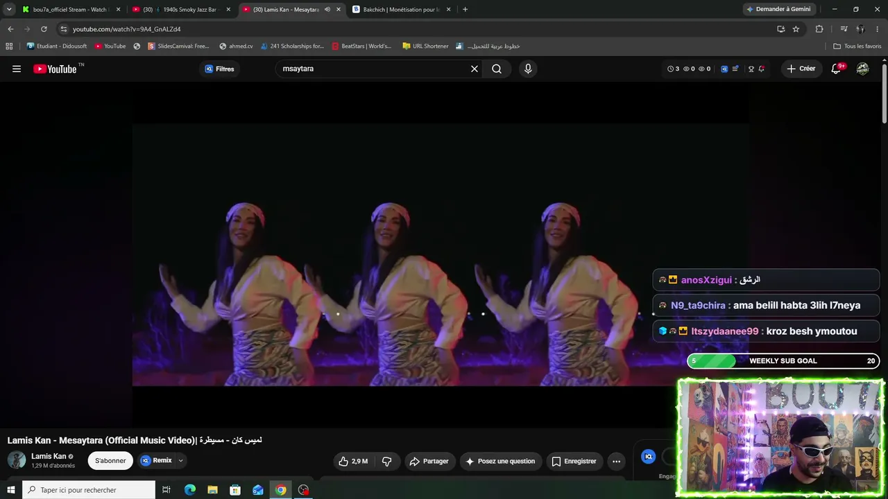Click the vidIQ clock counter showing 3
The image size is (888, 499).
coord(673,69)
